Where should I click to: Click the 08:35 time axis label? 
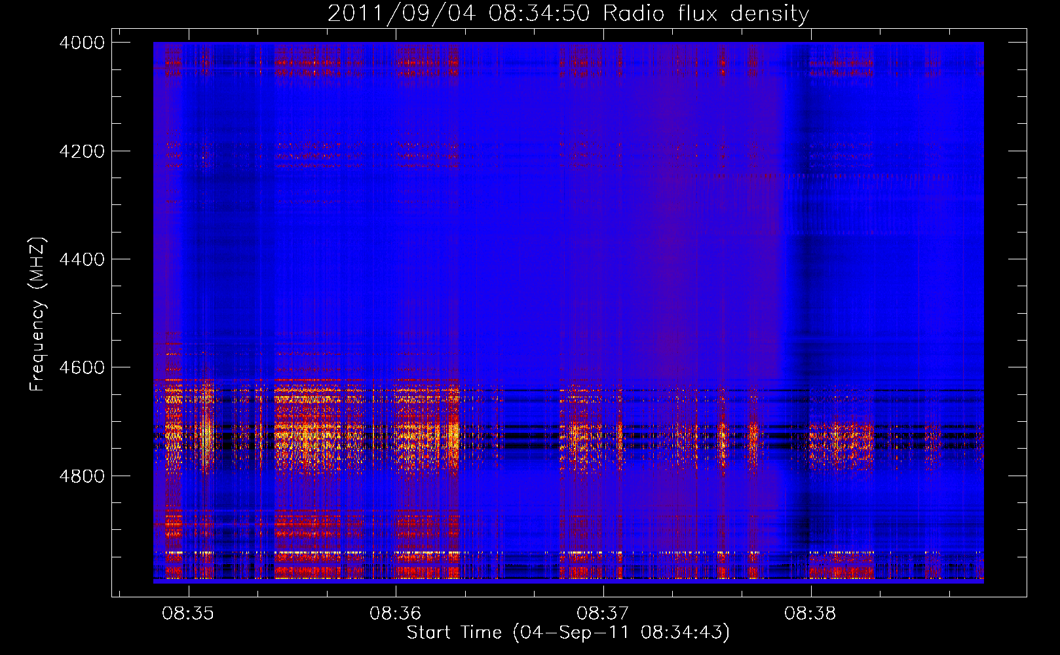(x=188, y=614)
